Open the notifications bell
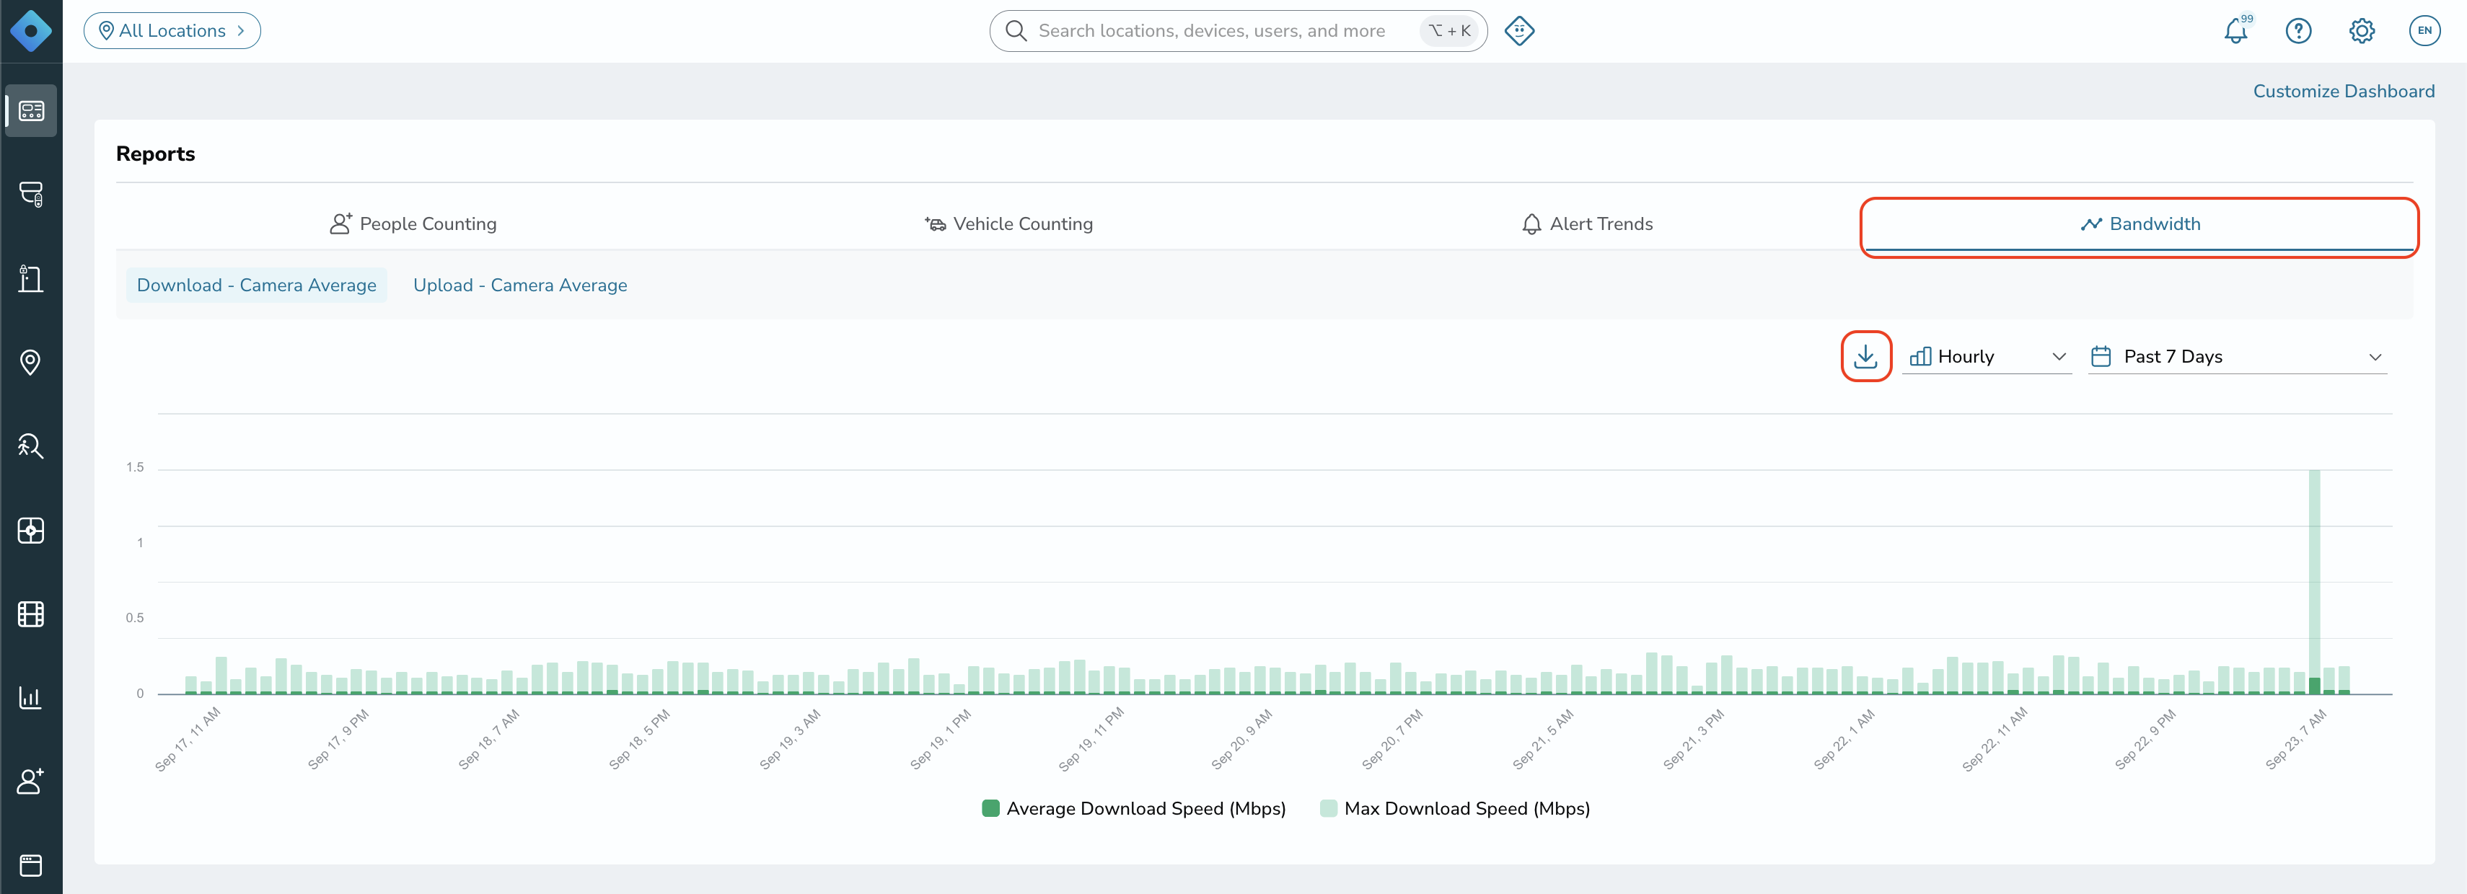 [2236, 30]
